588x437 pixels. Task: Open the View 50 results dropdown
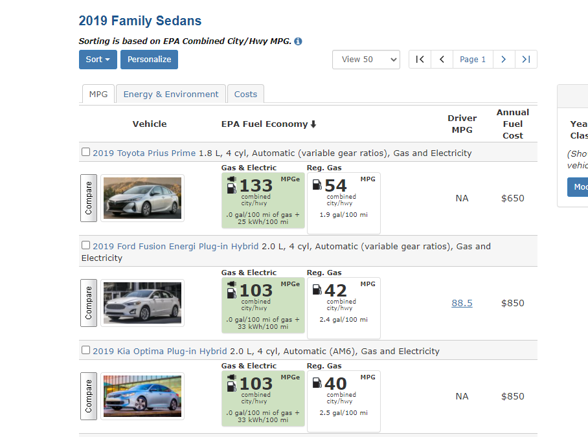tap(366, 60)
